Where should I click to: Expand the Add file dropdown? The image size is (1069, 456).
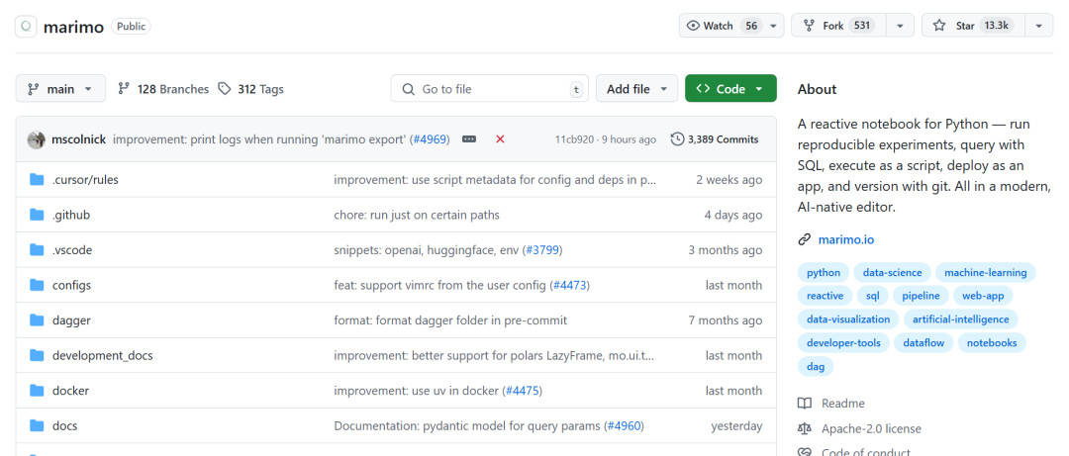pyautogui.click(x=636, y=89)
